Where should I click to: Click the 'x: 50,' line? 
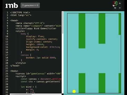(x=30, y=89)
